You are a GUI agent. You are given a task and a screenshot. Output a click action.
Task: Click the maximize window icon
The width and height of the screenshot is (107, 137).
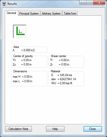point(90,3)
